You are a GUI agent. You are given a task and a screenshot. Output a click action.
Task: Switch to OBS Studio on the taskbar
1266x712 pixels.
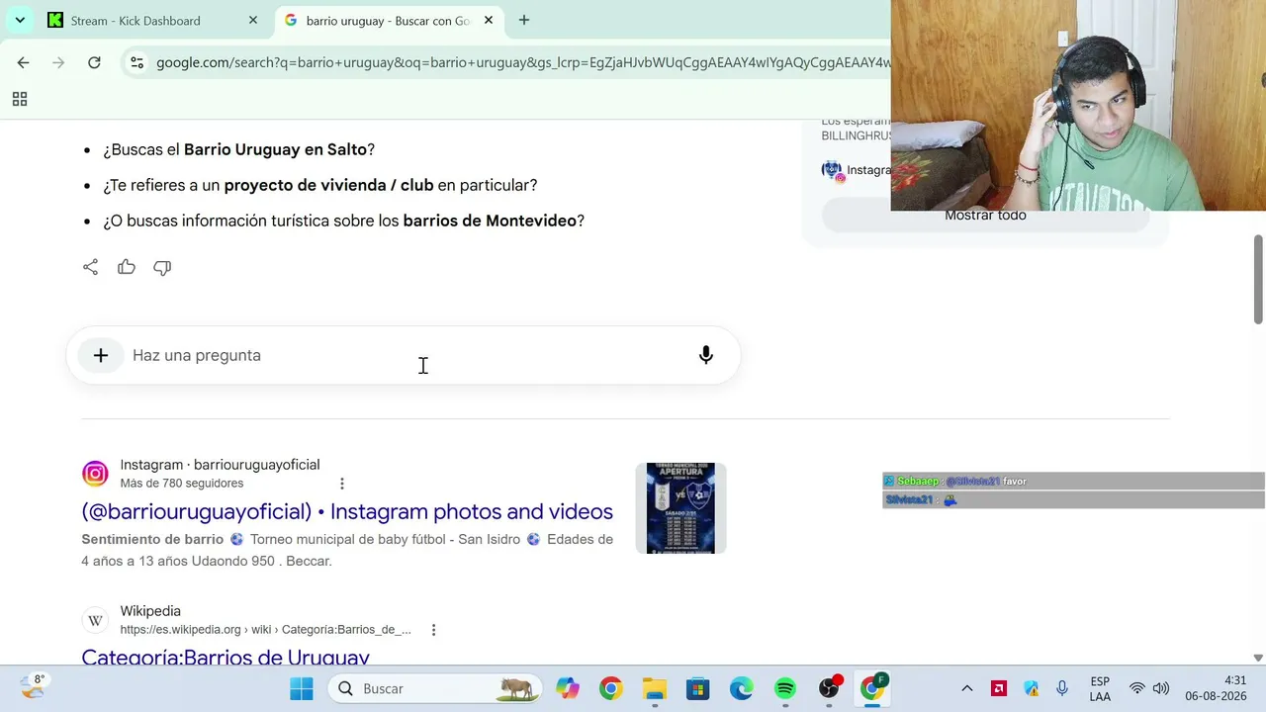830,688
